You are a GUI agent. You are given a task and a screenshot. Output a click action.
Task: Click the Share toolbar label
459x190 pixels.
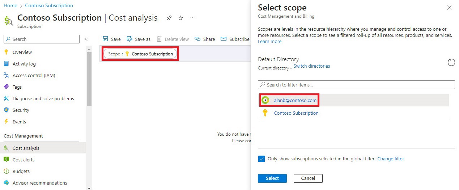coord(209,39)
